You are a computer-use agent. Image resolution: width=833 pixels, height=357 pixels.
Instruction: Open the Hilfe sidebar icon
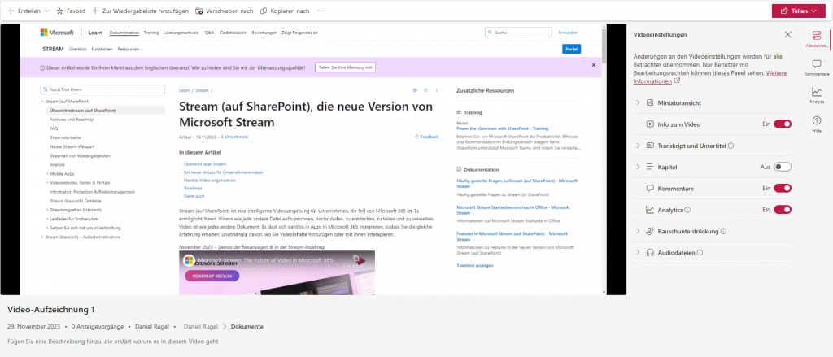click(817, 124)
